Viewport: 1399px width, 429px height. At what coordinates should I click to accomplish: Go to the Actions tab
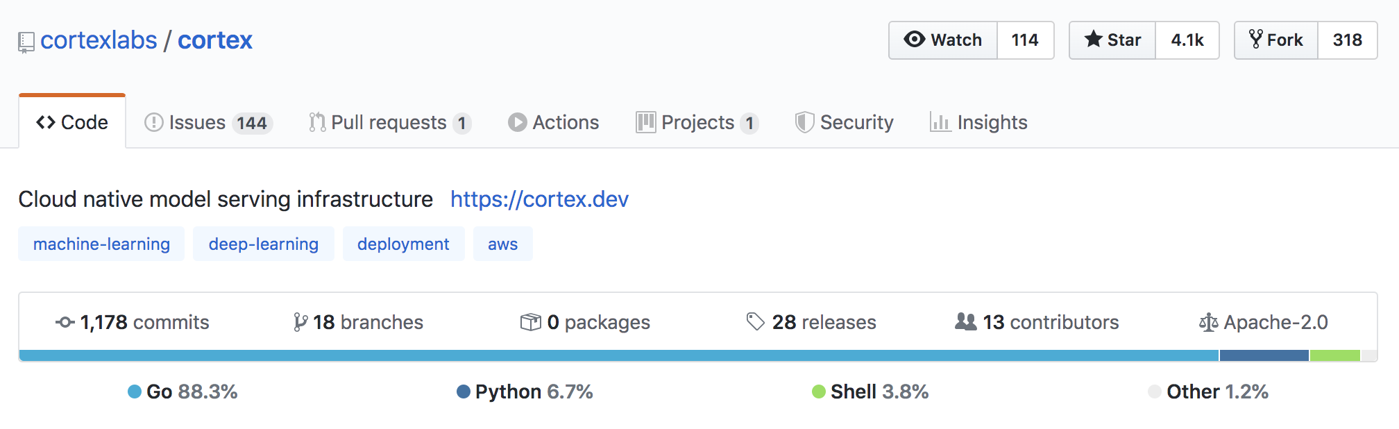pos(553,123)
